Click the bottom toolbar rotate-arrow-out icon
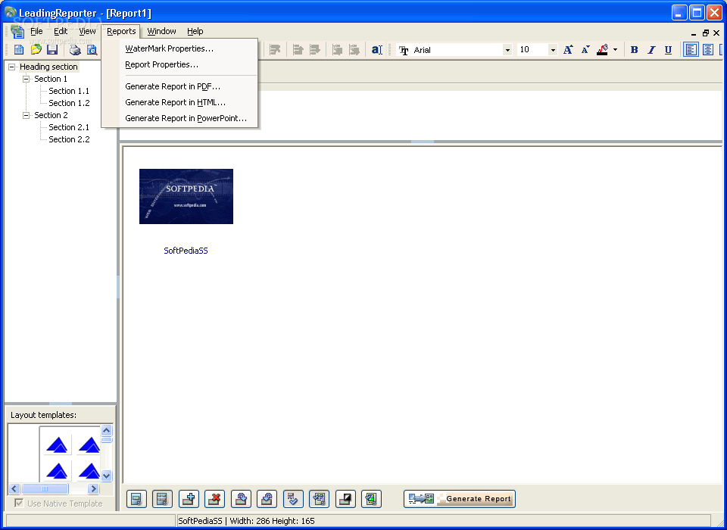Viewport: 727px width, 530px height. (x=241, y=499)
